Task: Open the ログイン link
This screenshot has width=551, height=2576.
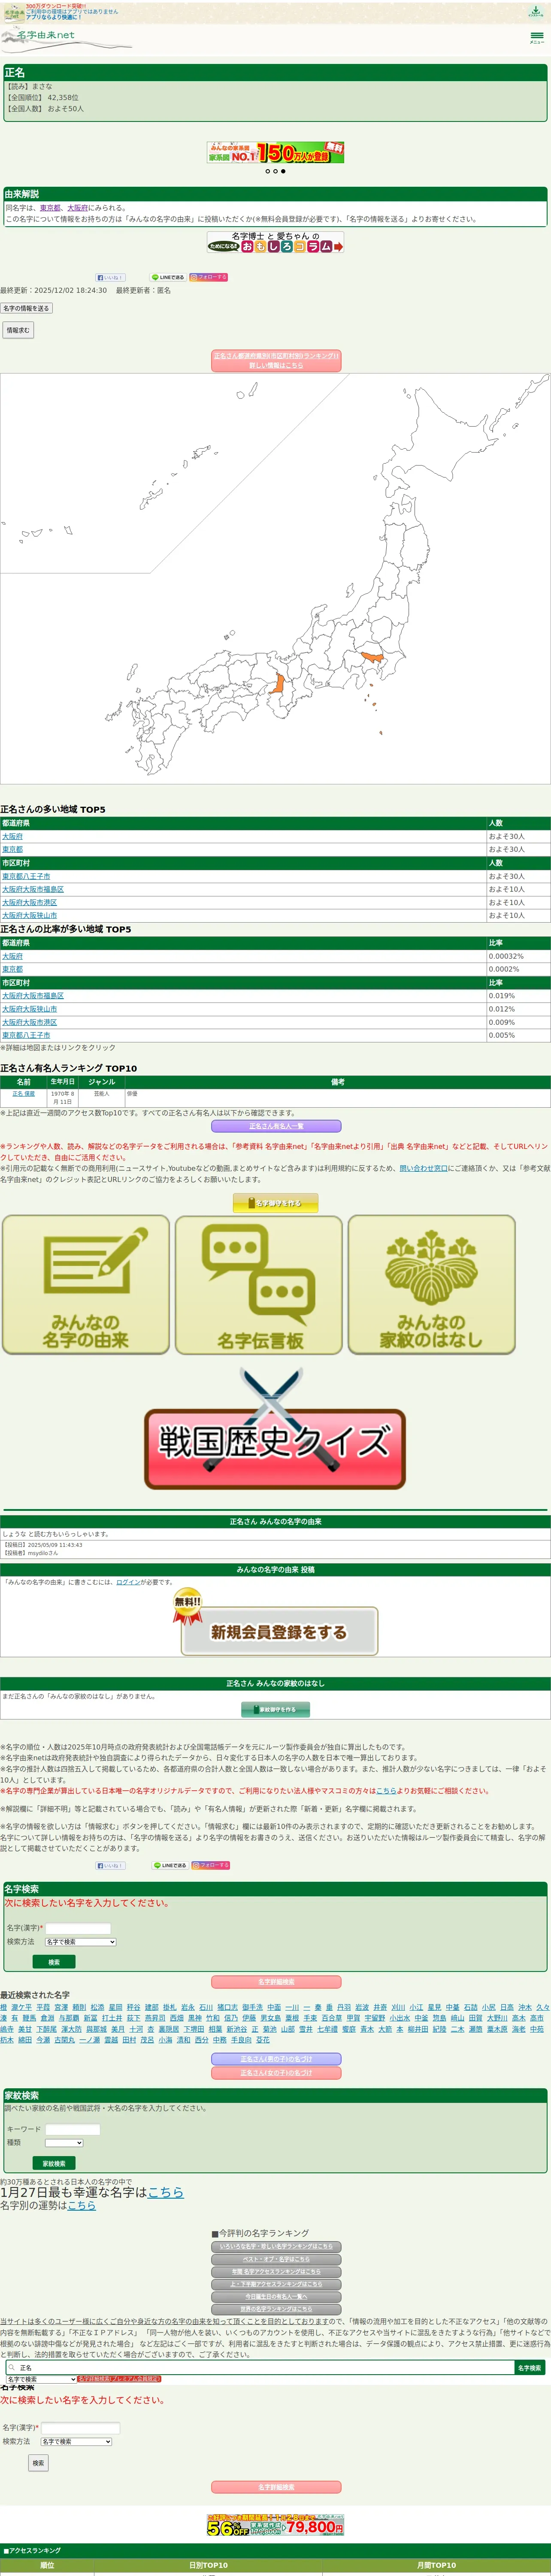Action: (128, 1583)
